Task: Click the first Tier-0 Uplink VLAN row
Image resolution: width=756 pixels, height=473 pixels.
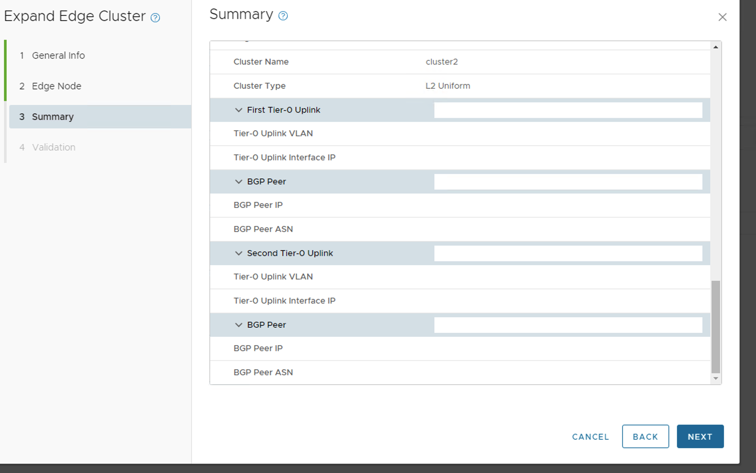Action: (x=273, y=134)
